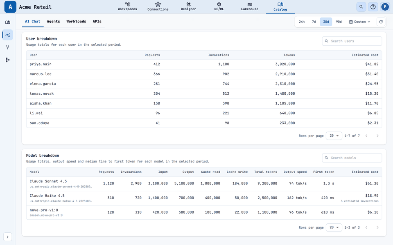Select the highlighted analytics chart sidebar icon

point(7,35)
